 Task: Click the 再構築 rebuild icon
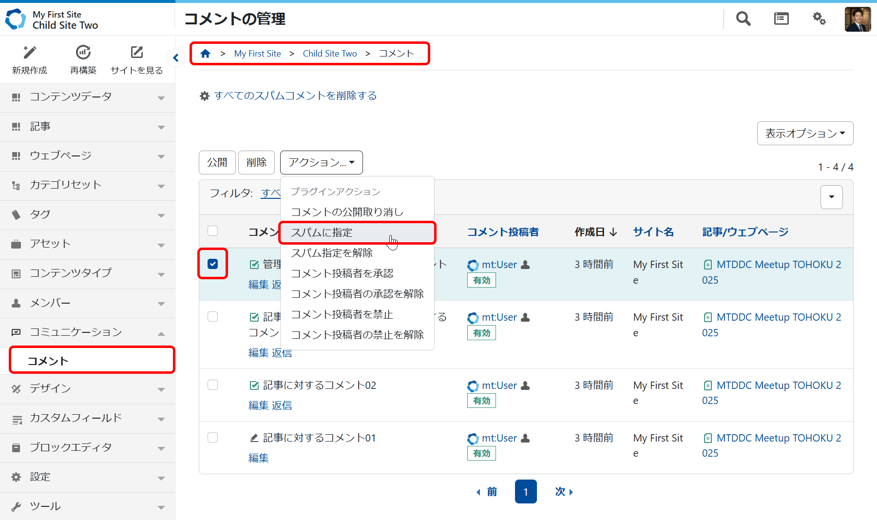83,53
